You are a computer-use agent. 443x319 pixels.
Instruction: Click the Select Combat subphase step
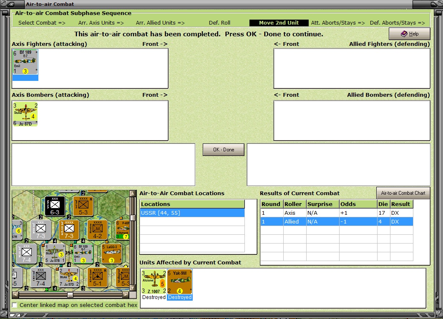42,23
